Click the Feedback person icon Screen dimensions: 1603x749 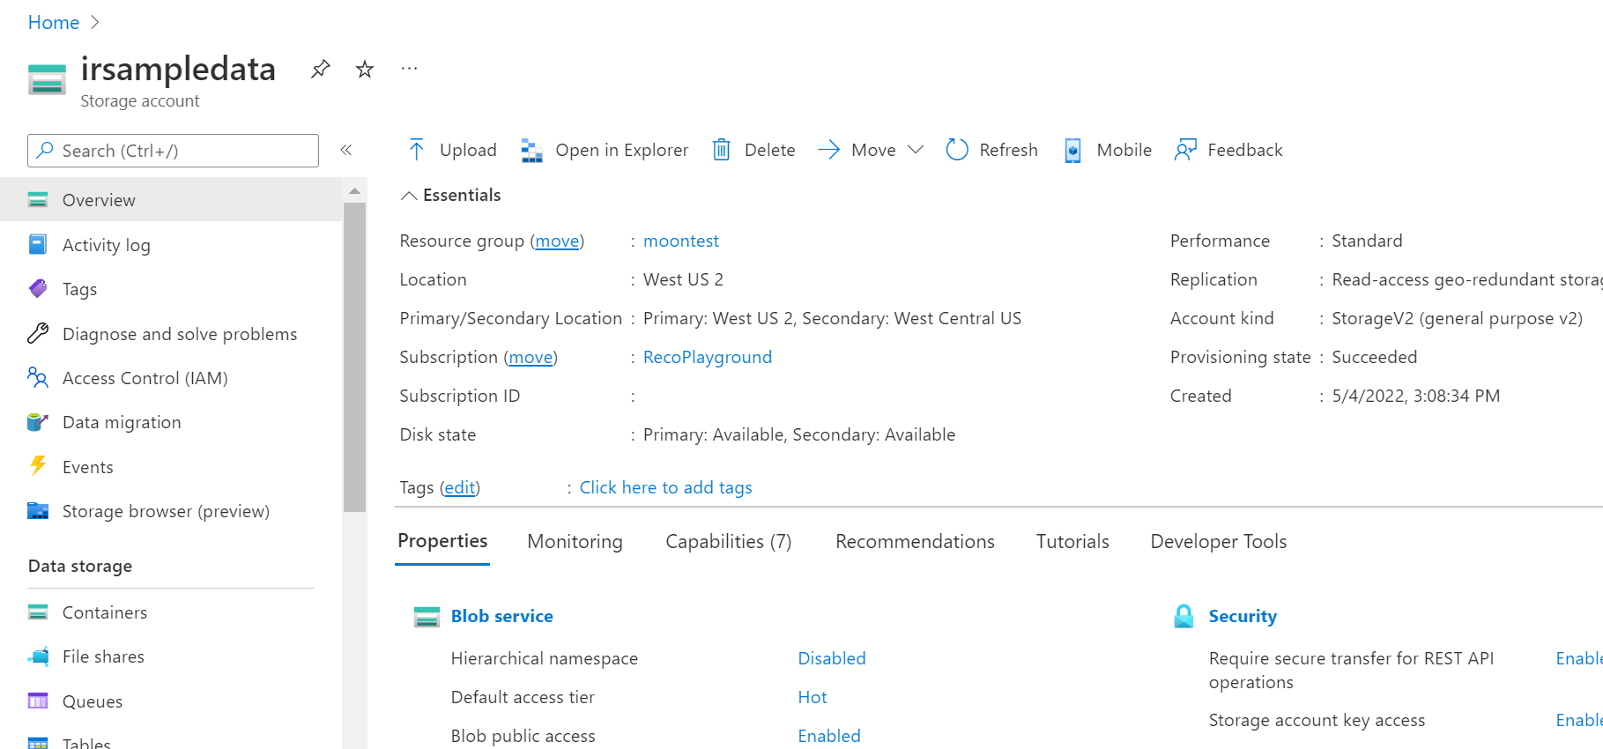click(1185, 150)
